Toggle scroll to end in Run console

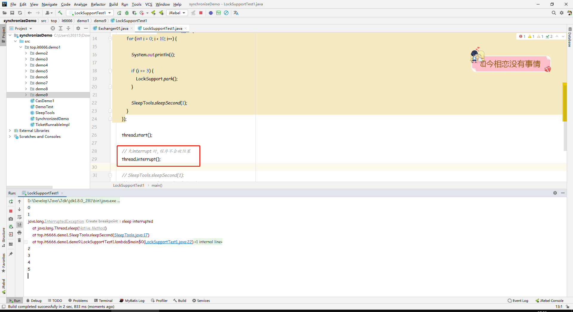click(19, 225)
